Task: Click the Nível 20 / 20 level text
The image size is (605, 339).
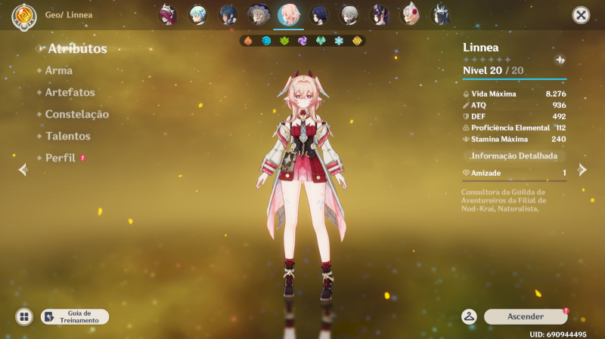Action: point(493,70)
